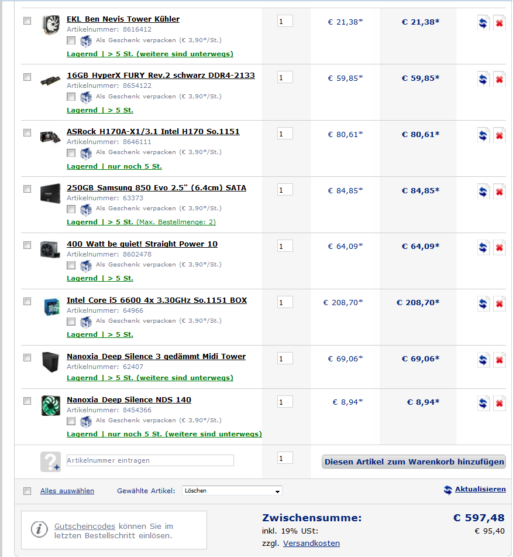Viewport: 513px width, 557px height.
Task: Click refresh icon for Intel Core i5 6600 row
Action: point(483,303)
